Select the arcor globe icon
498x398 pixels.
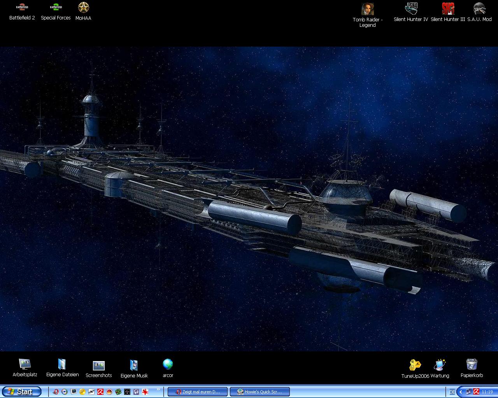[168, 368]
